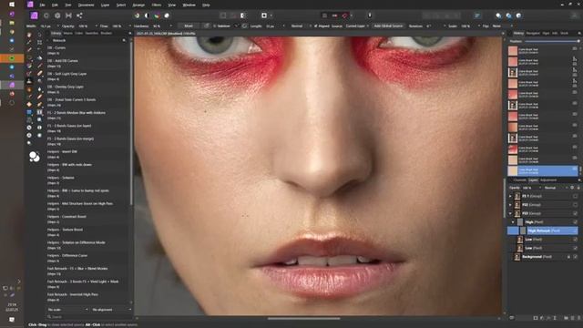The image size is (583, 328).
Task: Switch to the Photo Persona icon
Action: pyautogui.click(x=35, y=15)
